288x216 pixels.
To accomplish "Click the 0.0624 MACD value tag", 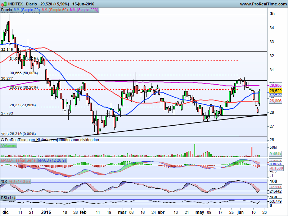I will [275, 164].
